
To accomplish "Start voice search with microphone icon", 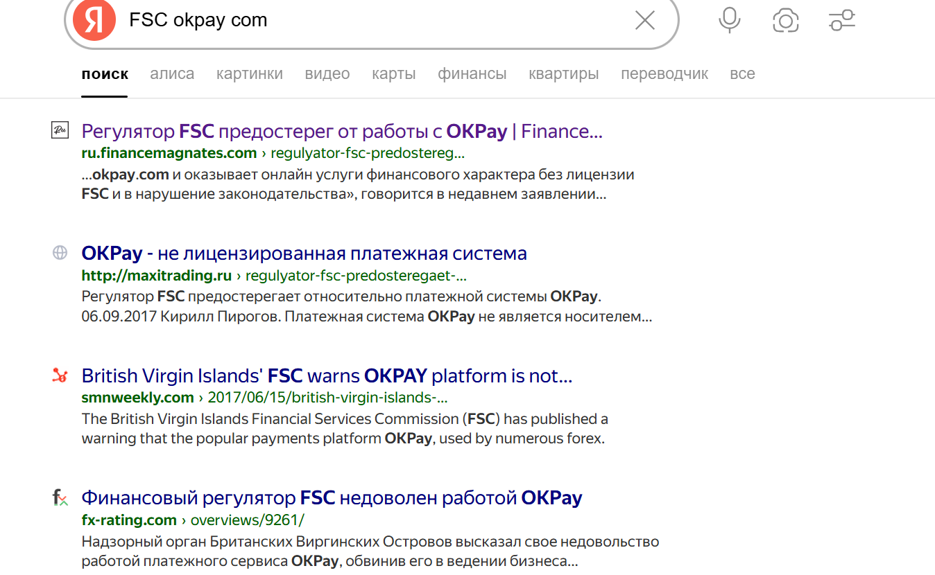I will tap(729, 21).
